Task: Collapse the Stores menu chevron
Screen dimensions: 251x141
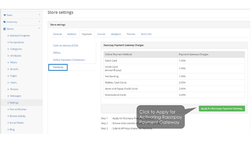Action: [39, 28]
